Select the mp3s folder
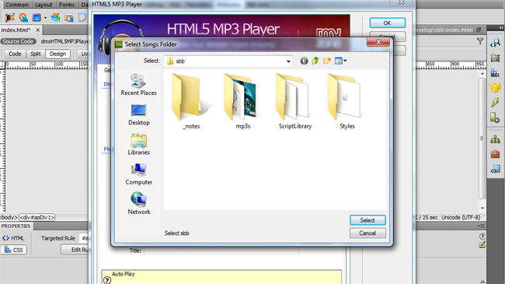505x284 pixels. coord(243,101)
